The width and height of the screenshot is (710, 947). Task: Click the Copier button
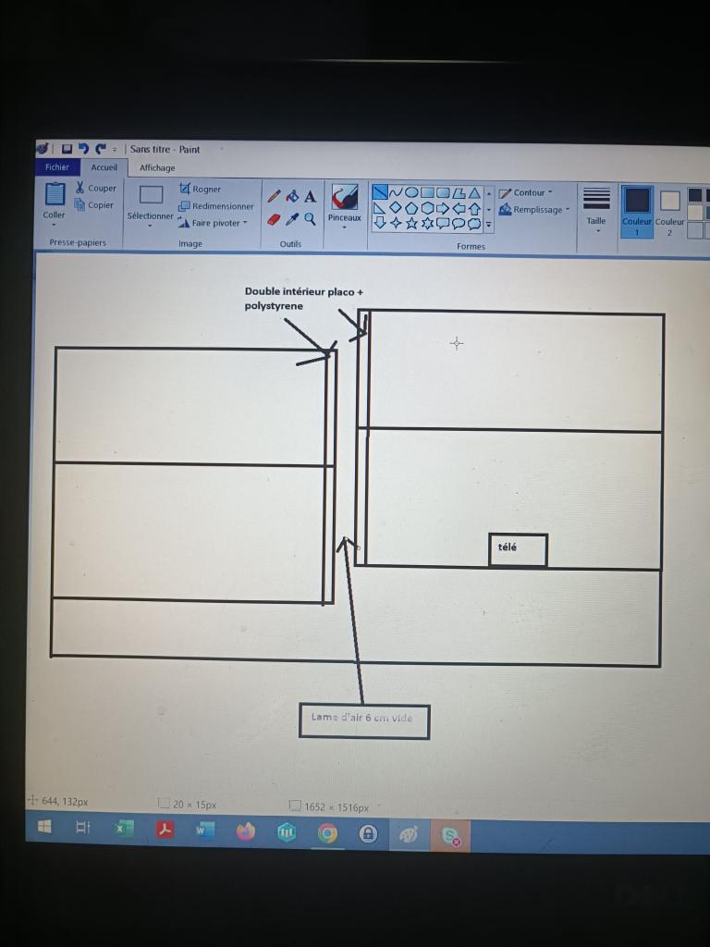93,204
